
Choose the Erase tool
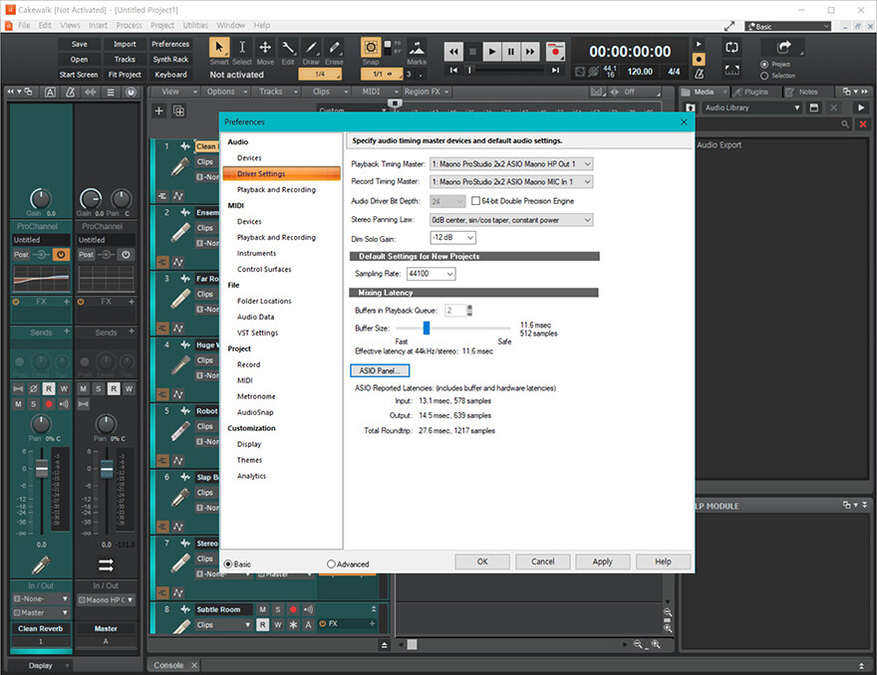coord(334,48)
